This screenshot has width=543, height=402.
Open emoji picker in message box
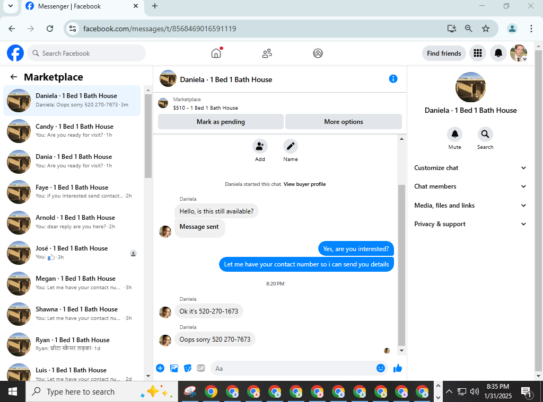click(x=381, y=368)
